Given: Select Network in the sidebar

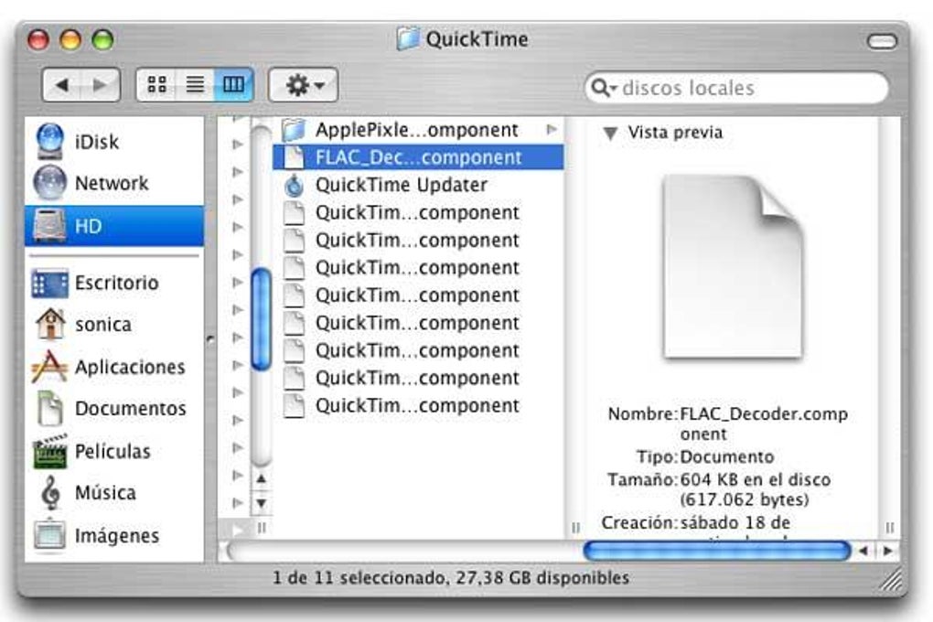Looking at the screenshot, I should [114, 183].
